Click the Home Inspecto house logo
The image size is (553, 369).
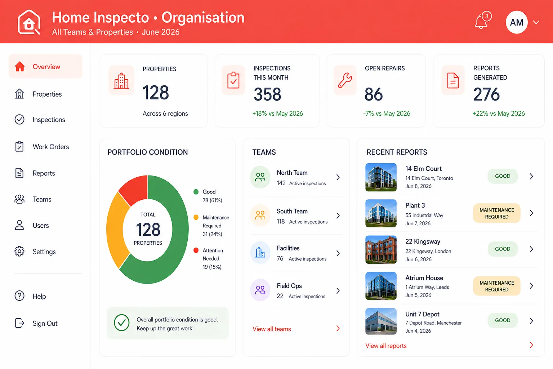click(x=29, y=22)
